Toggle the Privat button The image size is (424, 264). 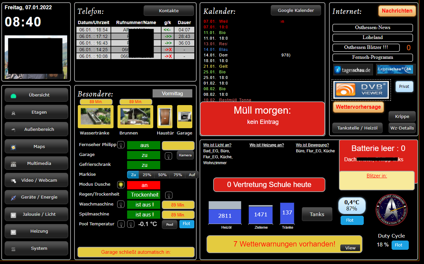(404, 87)
